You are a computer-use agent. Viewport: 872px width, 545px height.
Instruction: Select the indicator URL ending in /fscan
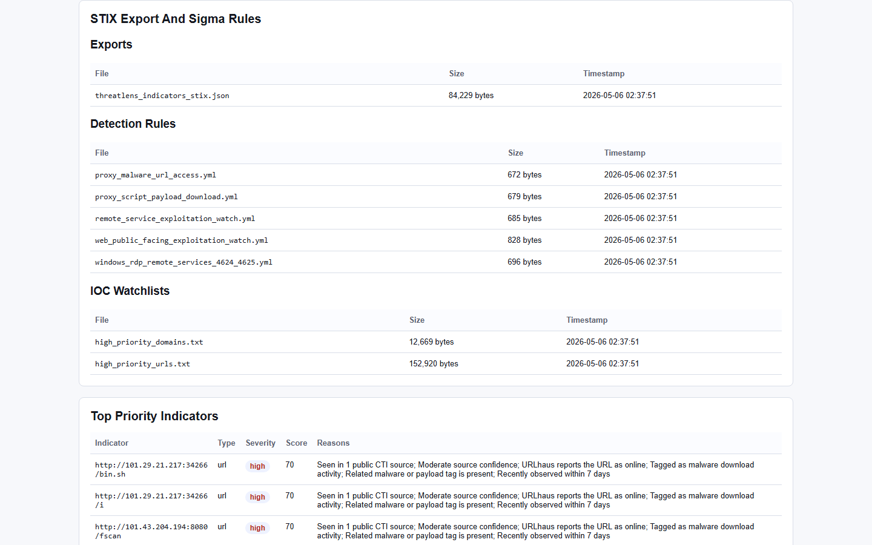coord(151,531)
